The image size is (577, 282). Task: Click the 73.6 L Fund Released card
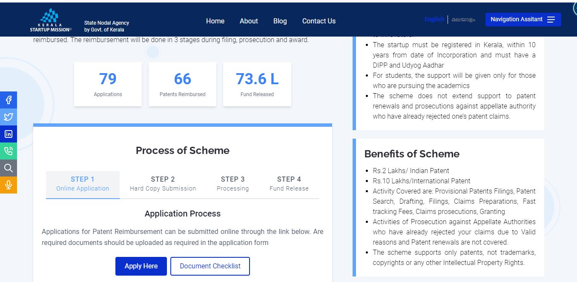click(257, 84)
